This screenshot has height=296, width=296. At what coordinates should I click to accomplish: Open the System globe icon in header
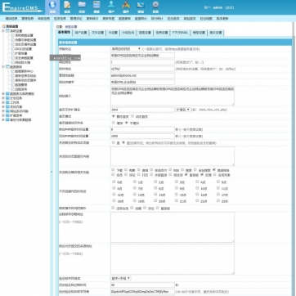[52, 5]
